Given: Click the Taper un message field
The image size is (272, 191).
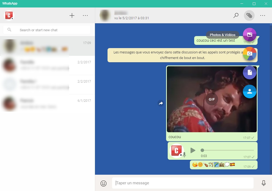Looking at the screenshot, I should click(x=182, y=183).
